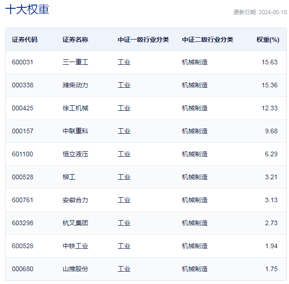Image resolution: width=289 pixels, height=284 pixels.
Task: Click security code 000528
Action: point(22,177)
